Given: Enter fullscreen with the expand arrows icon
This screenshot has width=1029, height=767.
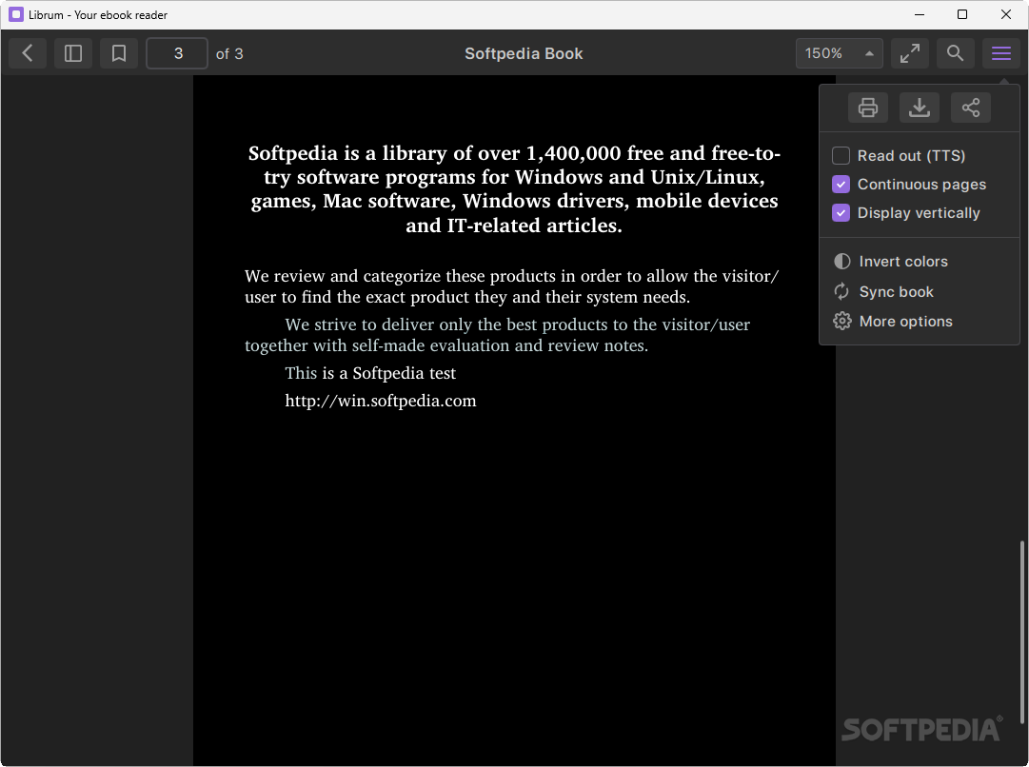Looking at the screenshot, I should [910, 53].
